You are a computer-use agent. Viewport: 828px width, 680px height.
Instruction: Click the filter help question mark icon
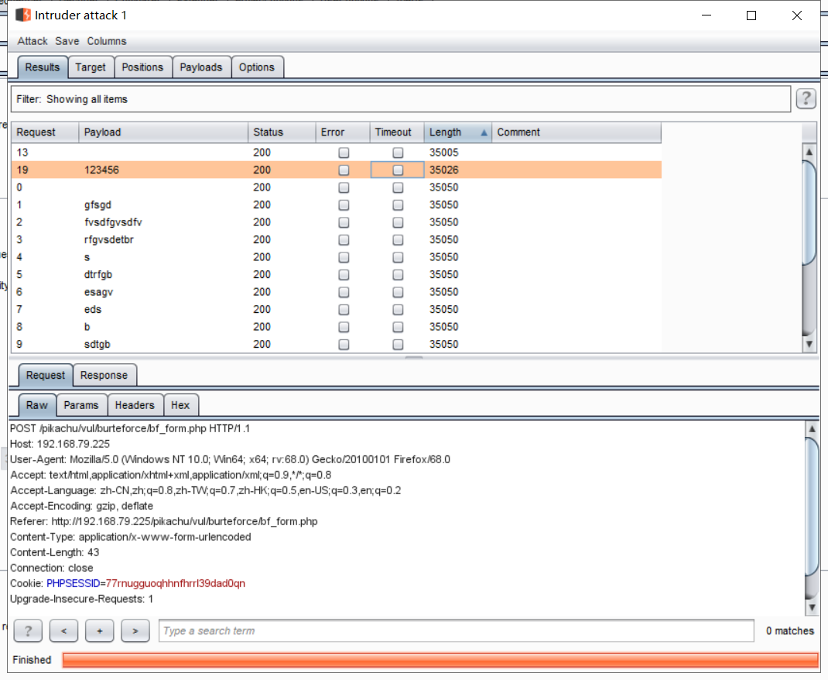[806, 99]
